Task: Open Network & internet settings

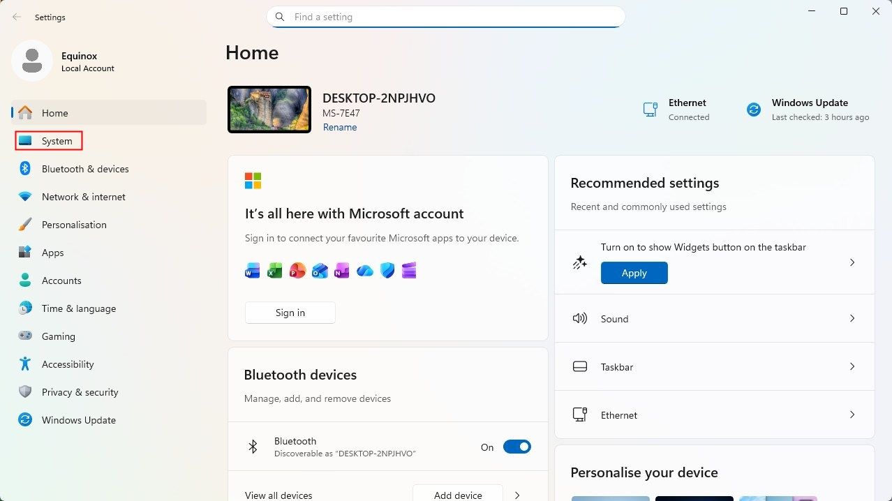Action: point(109,197)
